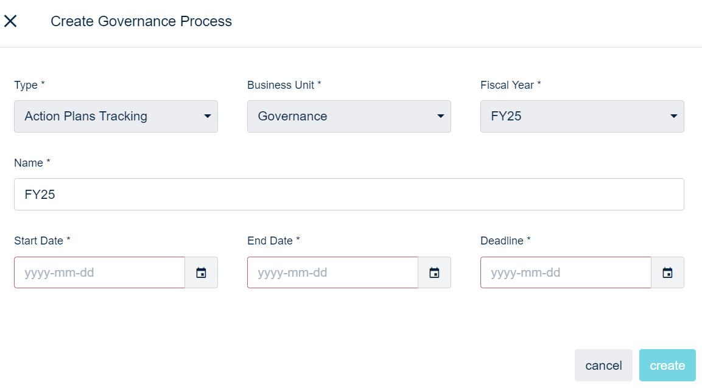Open the End Date calendar picker
The height and width of the screenshot is (388, 702).
(435, 272)
